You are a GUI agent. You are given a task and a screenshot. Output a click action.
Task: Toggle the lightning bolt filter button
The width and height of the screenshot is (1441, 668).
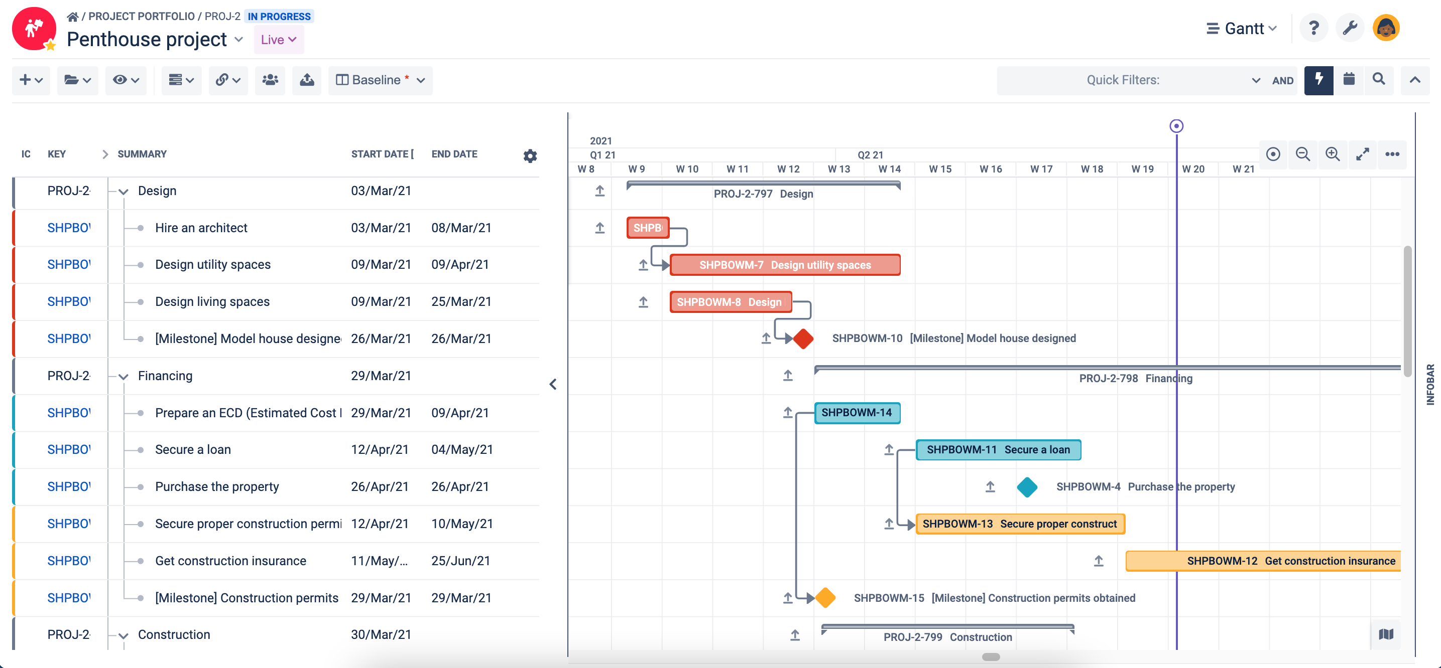point(1318,80)
